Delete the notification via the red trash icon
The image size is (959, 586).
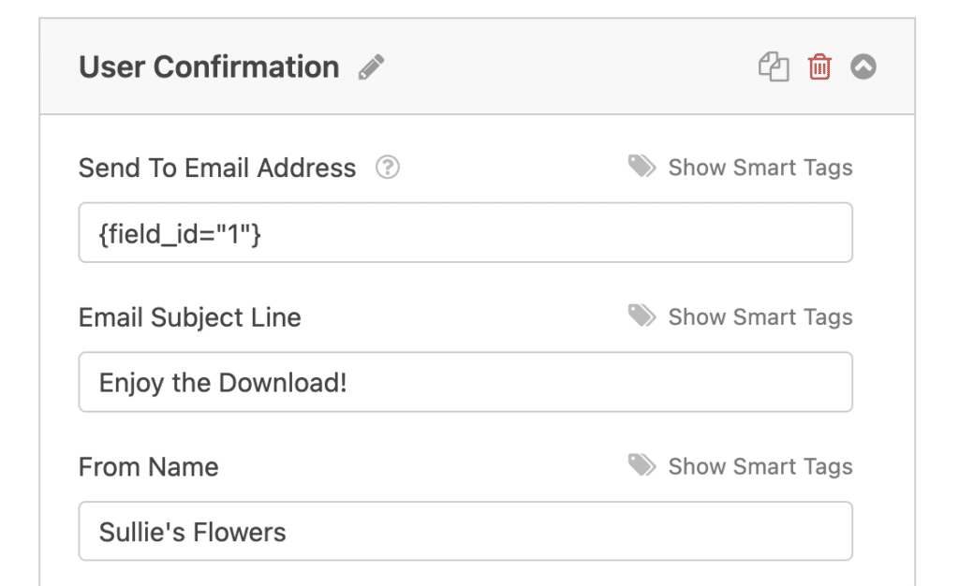click(x=819, y=66)
